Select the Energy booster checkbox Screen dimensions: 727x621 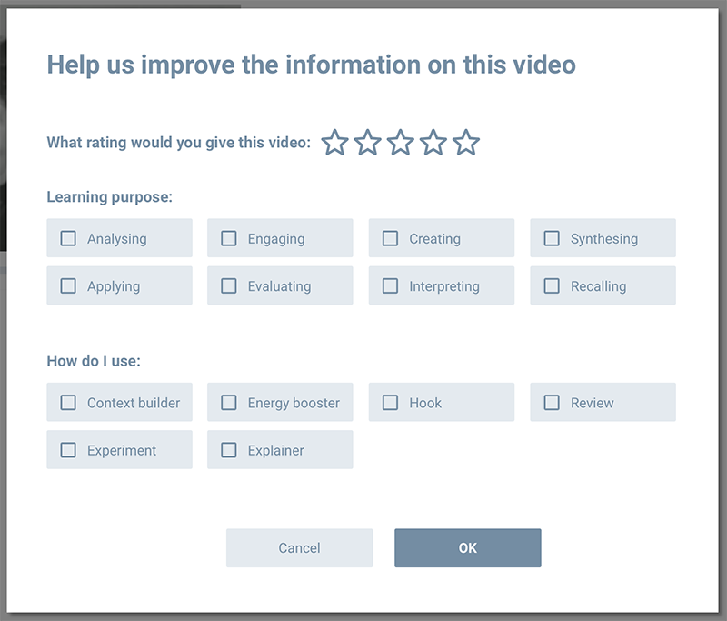click(229, 402)
